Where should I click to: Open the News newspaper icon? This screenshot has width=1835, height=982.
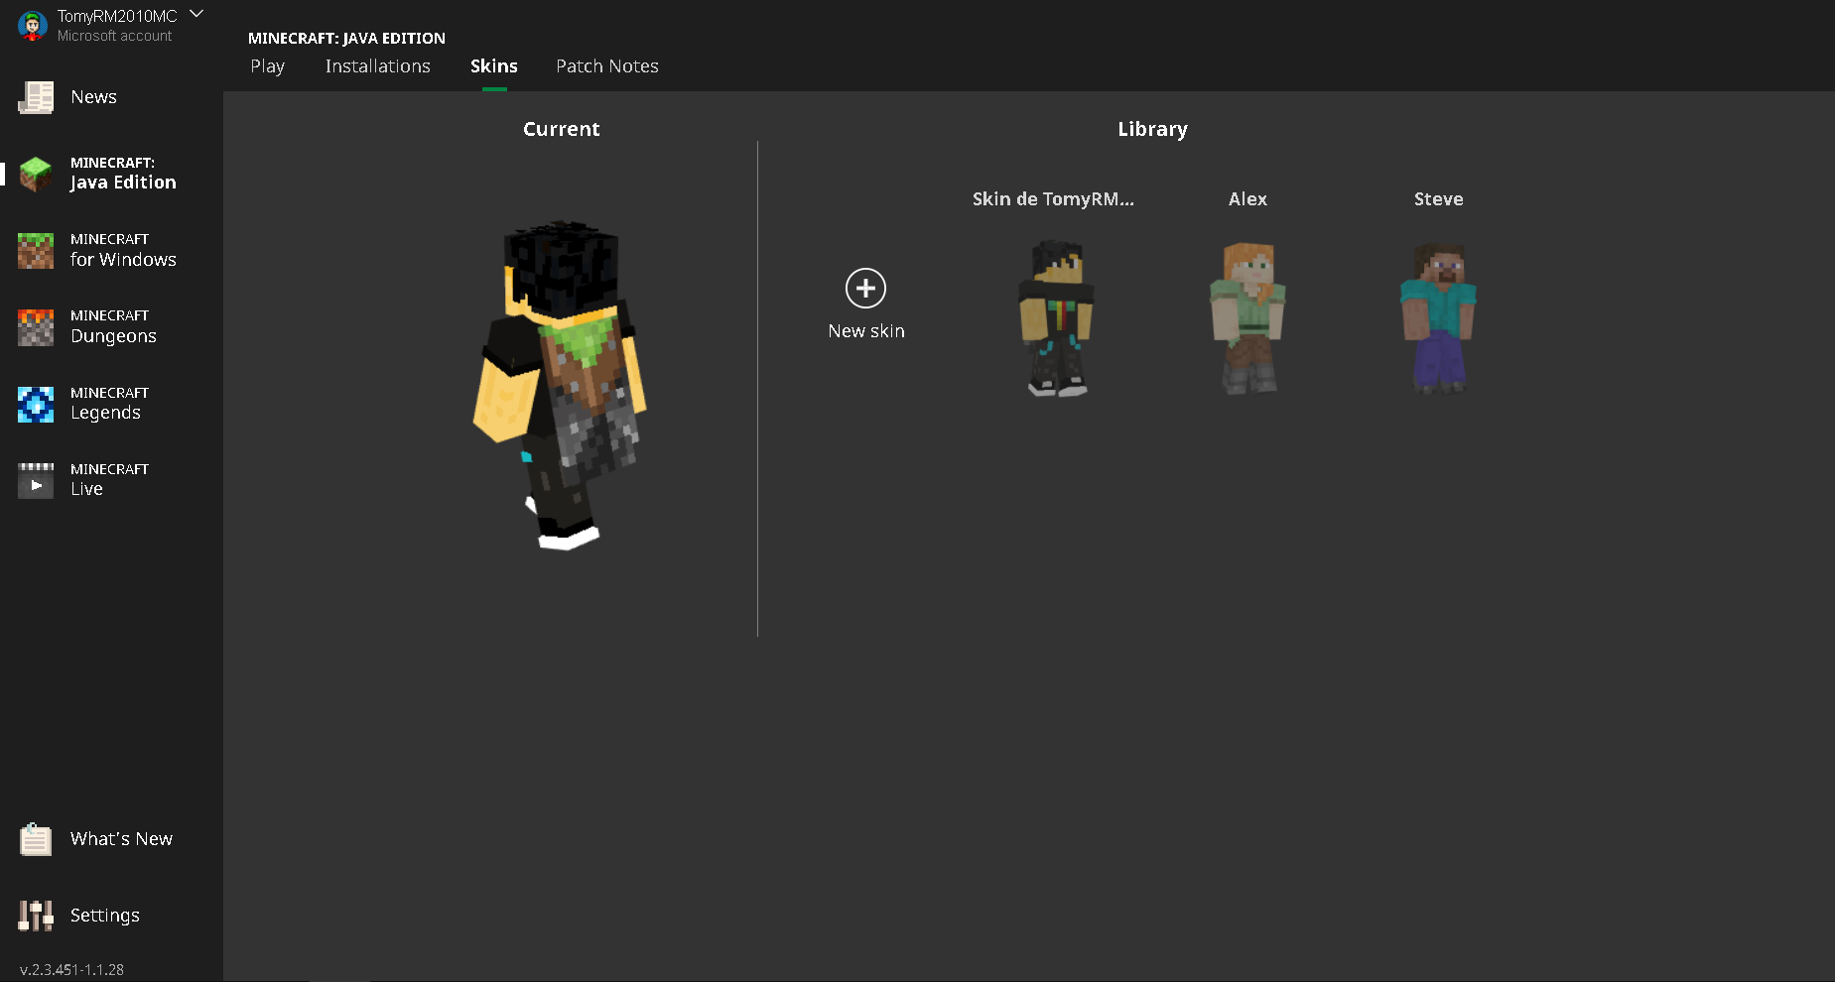[x=36, y=97]
